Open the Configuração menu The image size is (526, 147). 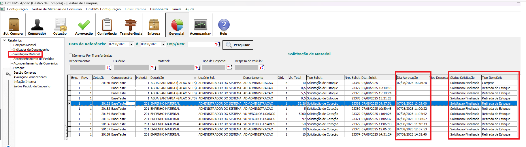(x=17, y=9)
